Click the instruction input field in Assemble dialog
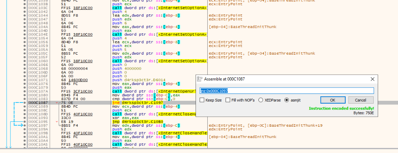The height and width of the screenshot is (153, 398). [x=287, y=91]
